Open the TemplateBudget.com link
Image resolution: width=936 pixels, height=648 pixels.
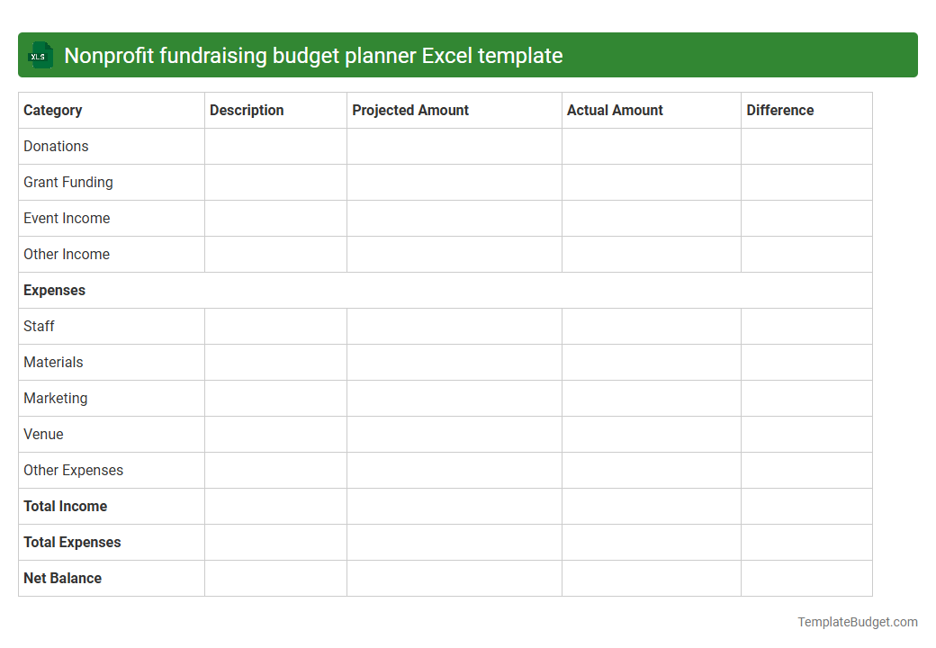pos(858,621)
